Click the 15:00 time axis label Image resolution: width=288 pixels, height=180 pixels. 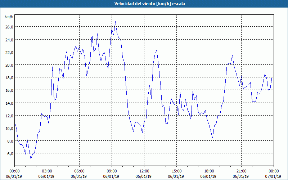click(176, 171)
